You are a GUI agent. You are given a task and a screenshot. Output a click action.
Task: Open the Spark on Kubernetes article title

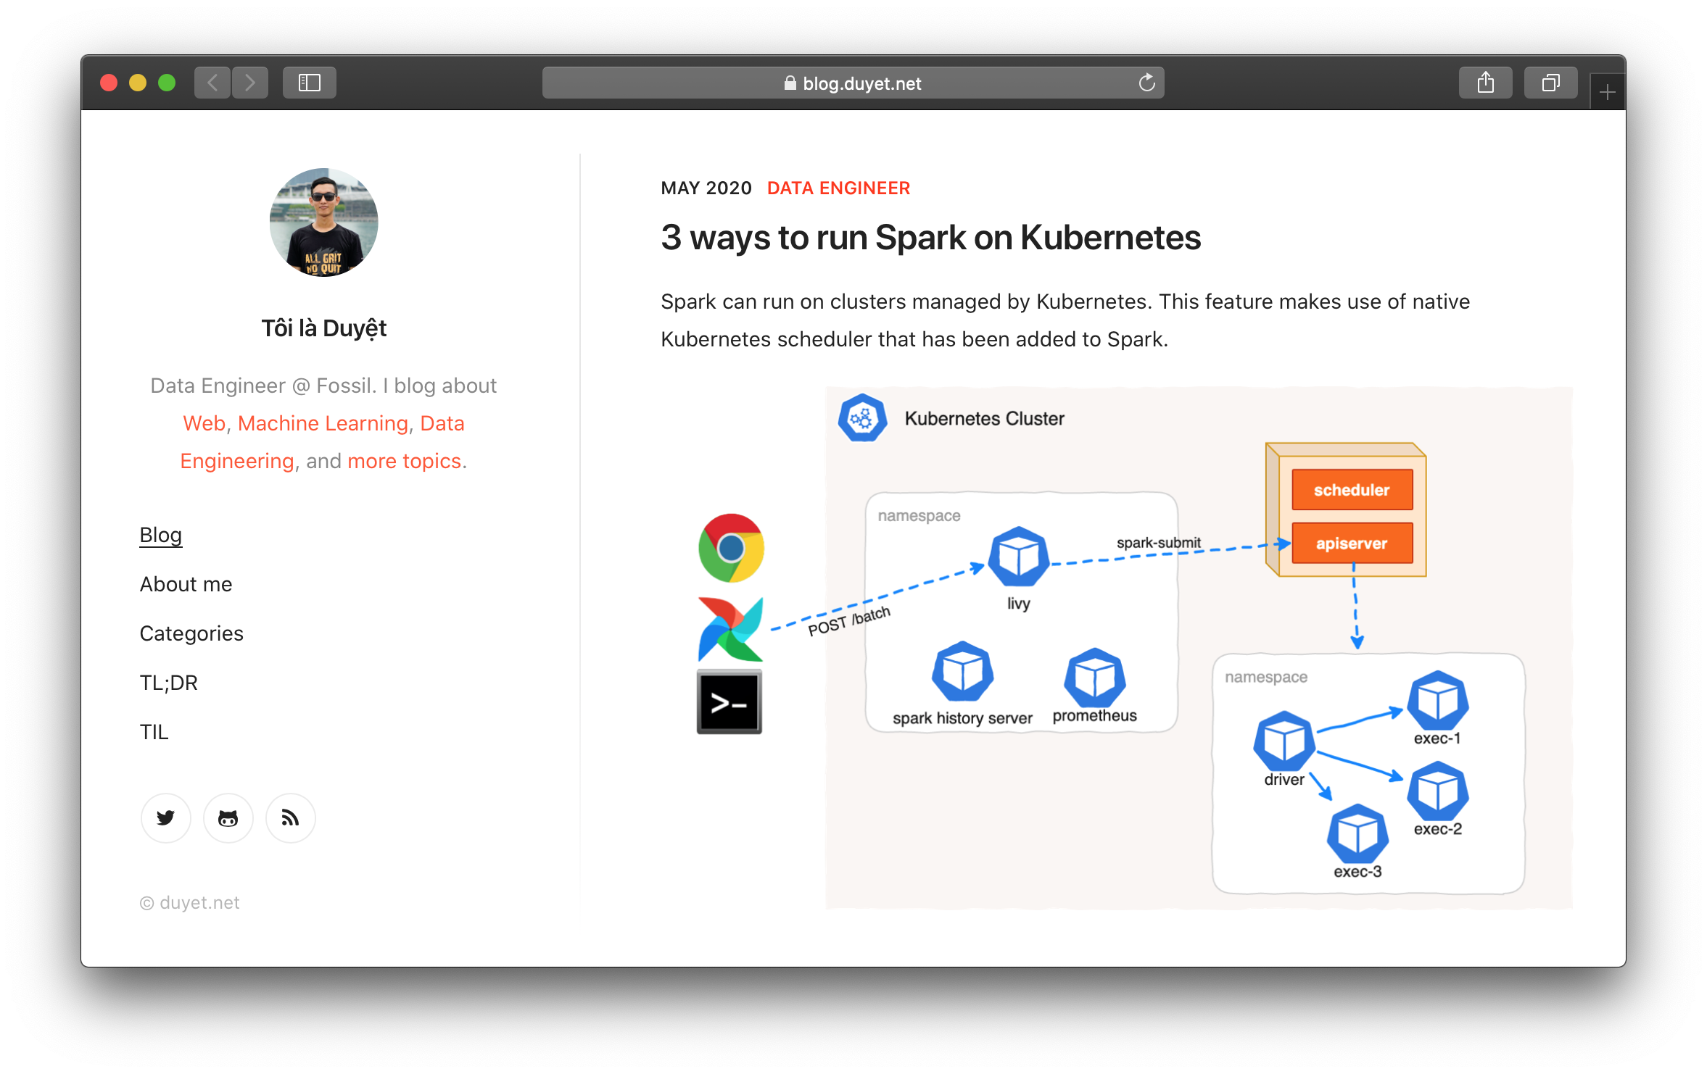[x=930, y=238]
